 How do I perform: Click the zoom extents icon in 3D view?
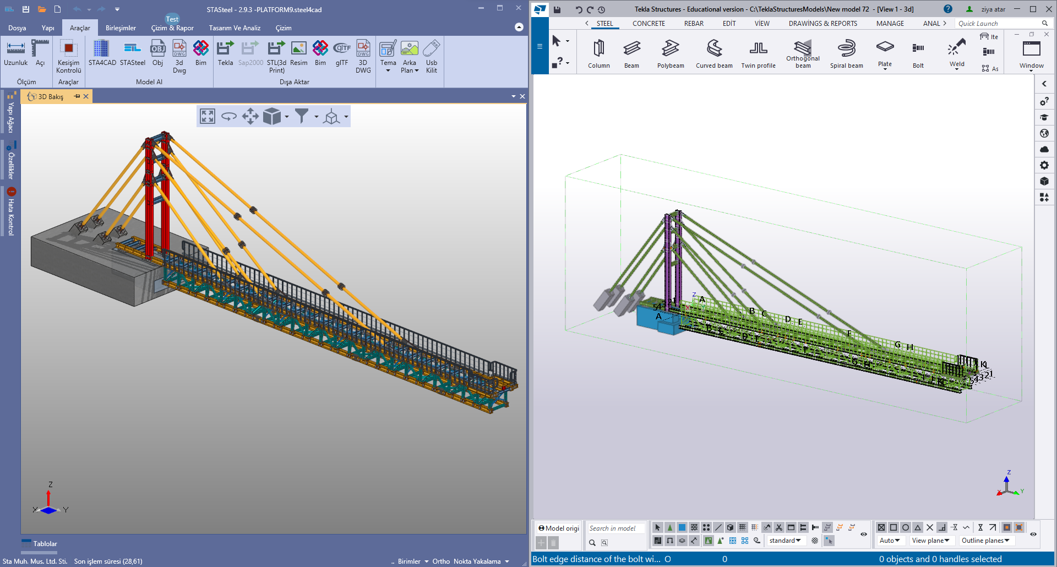point(208,116)
